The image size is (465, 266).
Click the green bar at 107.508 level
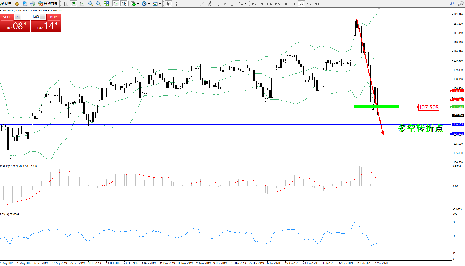click(376, 107)
